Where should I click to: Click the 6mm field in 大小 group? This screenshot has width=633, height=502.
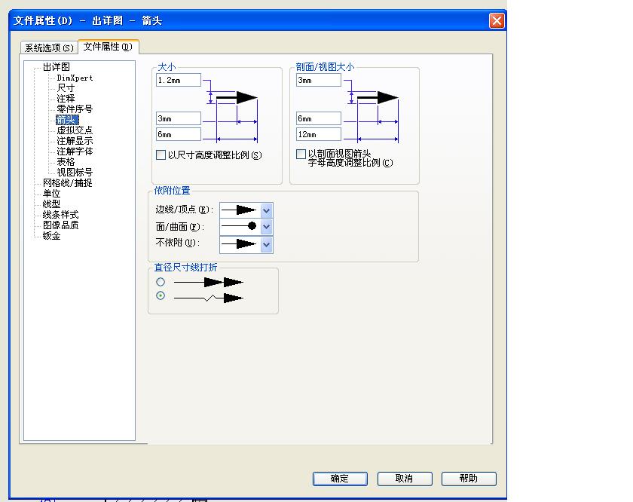point(179,134)
